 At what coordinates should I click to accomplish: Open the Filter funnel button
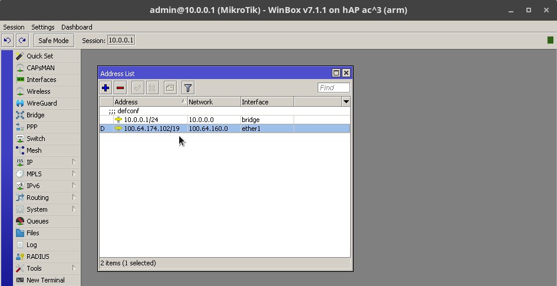pyautogui.click(x=188, y=88)
